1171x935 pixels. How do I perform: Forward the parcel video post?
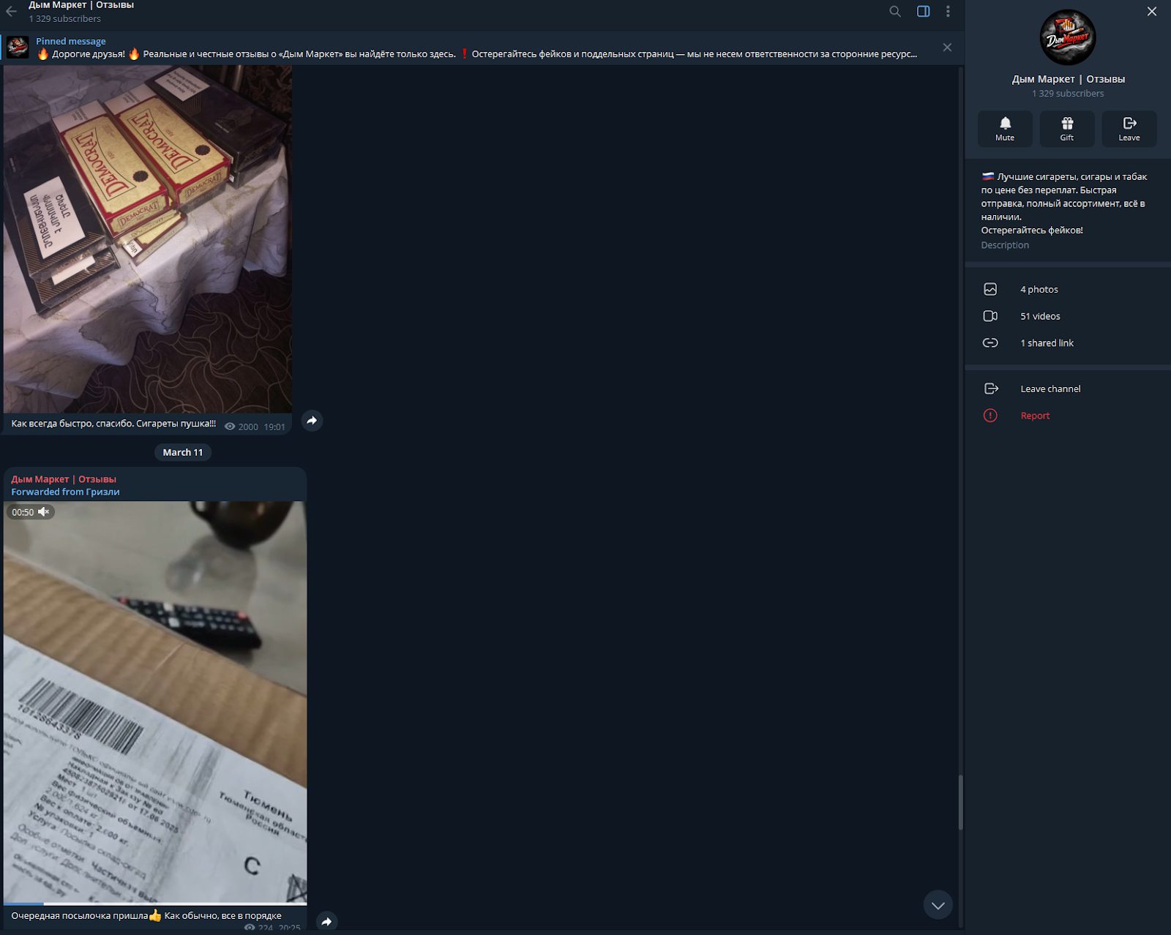326,921
